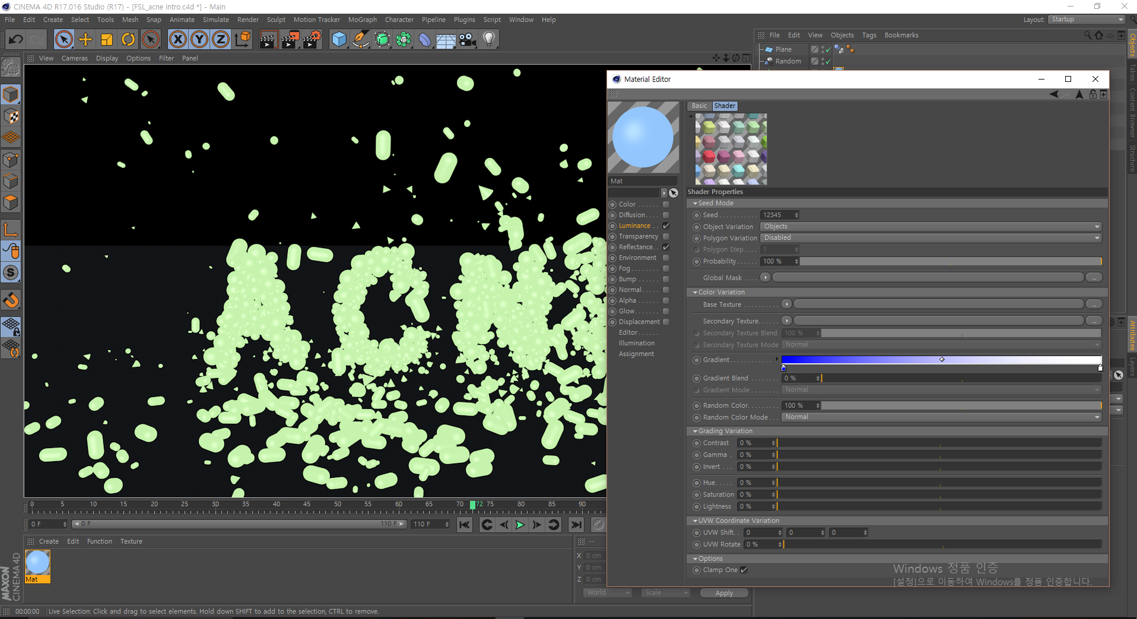
Task: Open the Deformer objects menu
Action: click(x=425, y=40)
